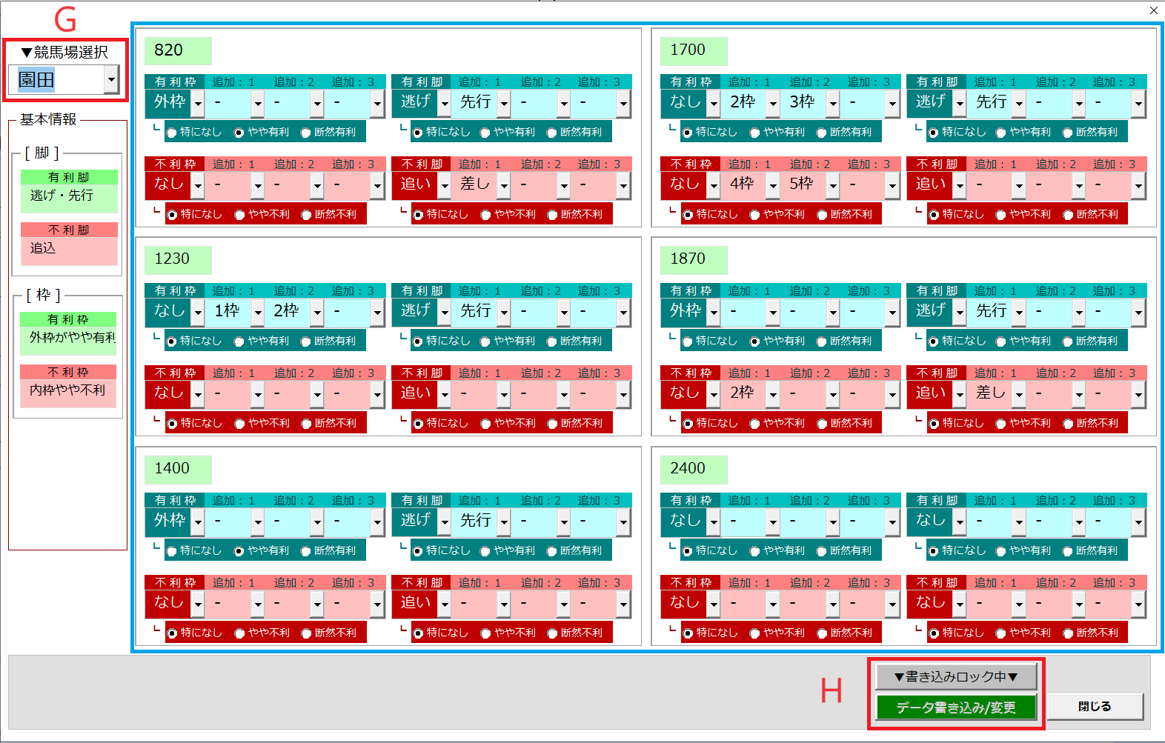Click the 内枠やや不利 box in 基本情報
Viewport: 1165px width, 743px height.
pos(68,391)
